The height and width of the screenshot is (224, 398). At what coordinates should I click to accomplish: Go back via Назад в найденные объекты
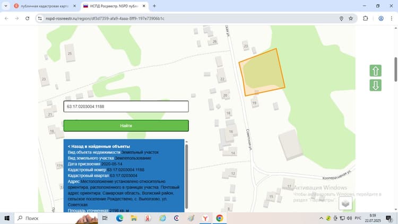(99, 147)
